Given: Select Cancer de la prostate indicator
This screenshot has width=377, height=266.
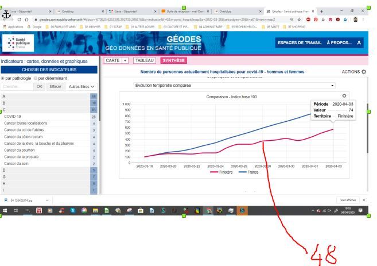Looking at the screenshot, I should 49,157.
